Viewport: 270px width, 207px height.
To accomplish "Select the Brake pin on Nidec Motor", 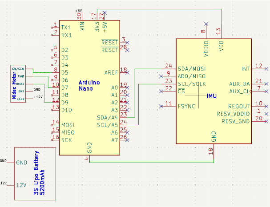I will click(x=20, y=84).
